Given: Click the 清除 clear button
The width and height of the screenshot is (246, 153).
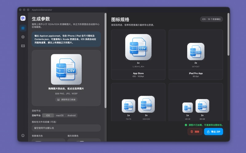Looking at the screenshot, I should 195,132.
